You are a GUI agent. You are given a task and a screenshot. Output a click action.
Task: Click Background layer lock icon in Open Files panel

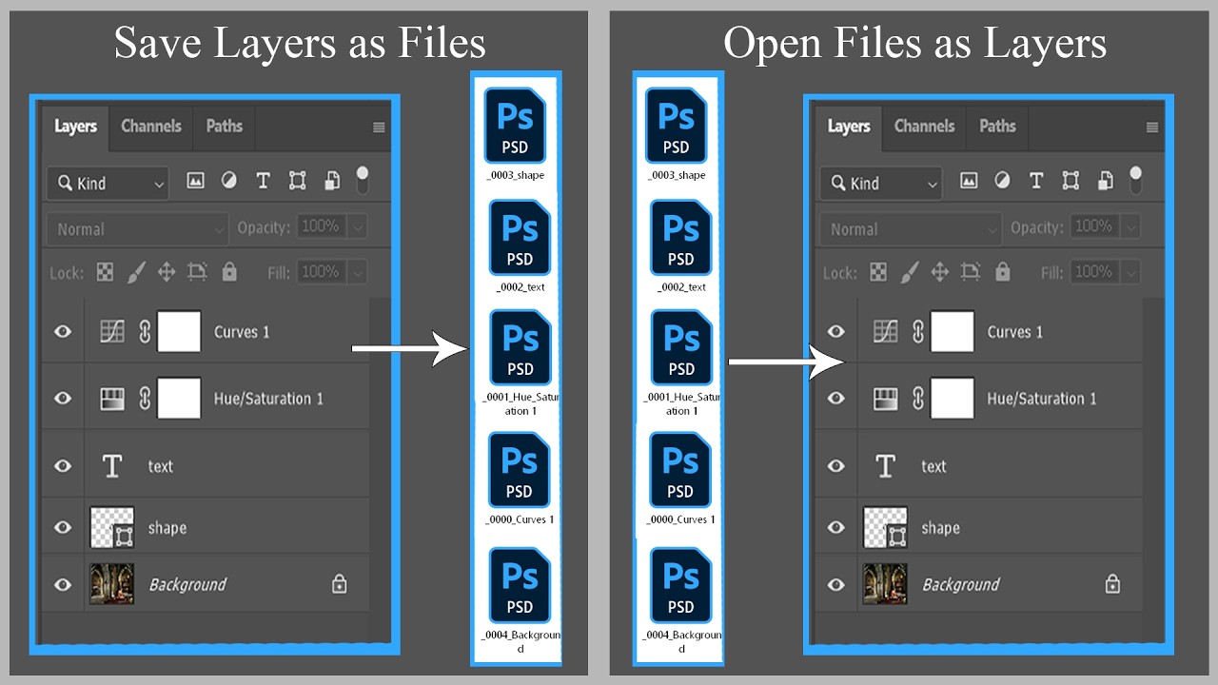point(1112,584)
